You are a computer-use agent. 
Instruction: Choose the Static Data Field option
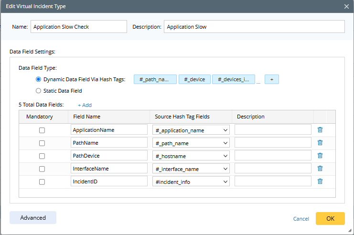click(x=39, y=90)
